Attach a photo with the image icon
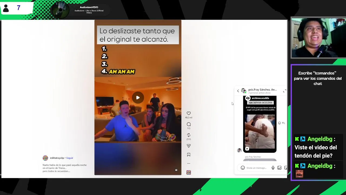Viewport: 346px width, 195px height. [x=280, y=168]
